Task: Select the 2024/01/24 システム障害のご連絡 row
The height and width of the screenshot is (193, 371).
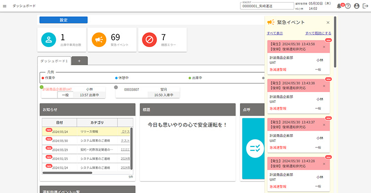Action: coord(86,167)
